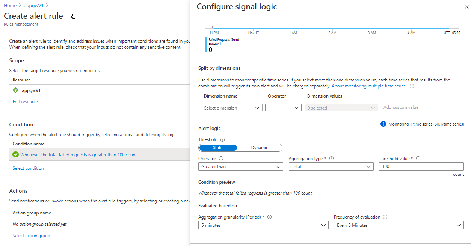
Task: Click the appgwV1 resource icon
Action: pyautogui.click(x=16, y=90)
